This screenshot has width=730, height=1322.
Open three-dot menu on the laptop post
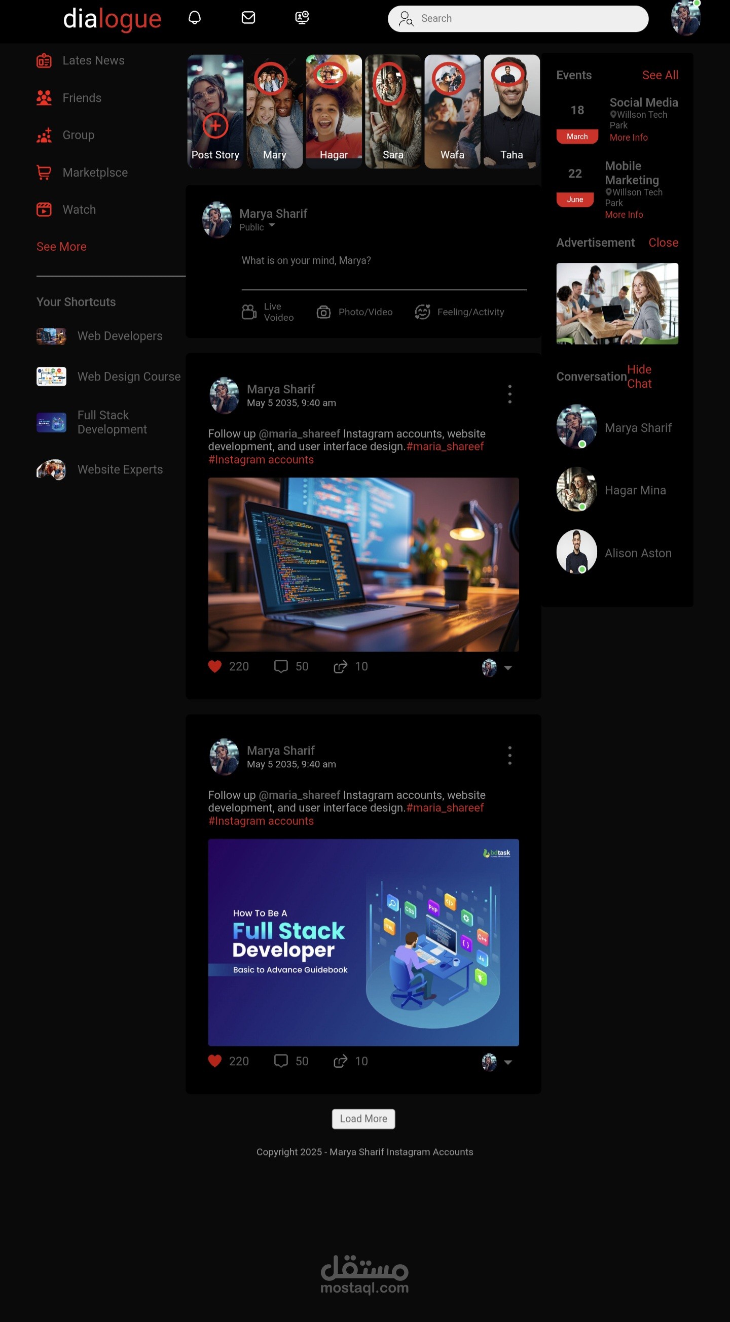pyautogui.click(x=509, y=394)
